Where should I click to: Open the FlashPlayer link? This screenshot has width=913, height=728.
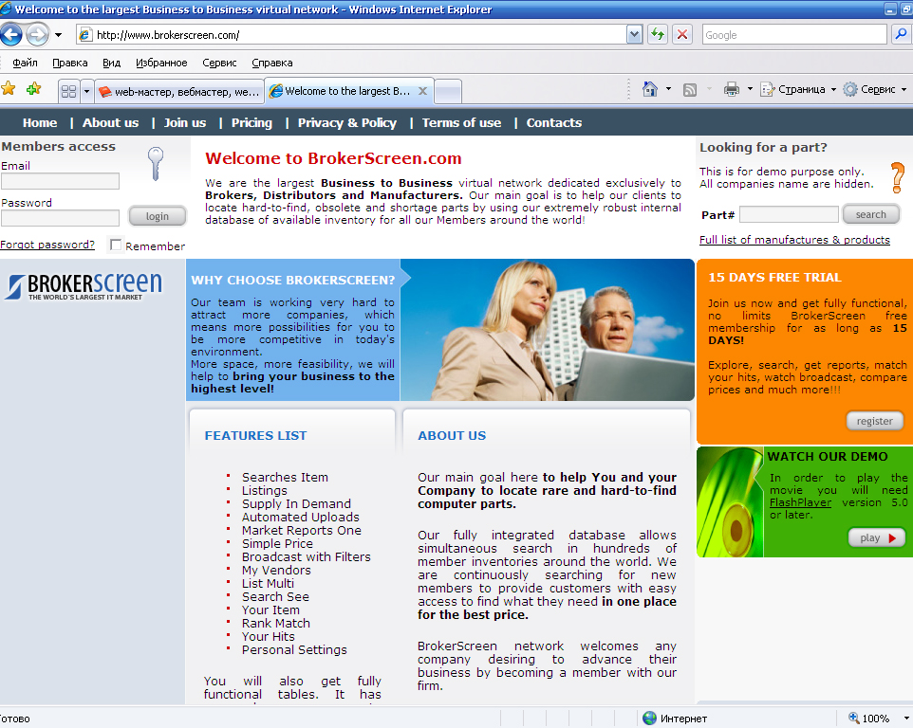pyautogui.click(x=800, y=502)
